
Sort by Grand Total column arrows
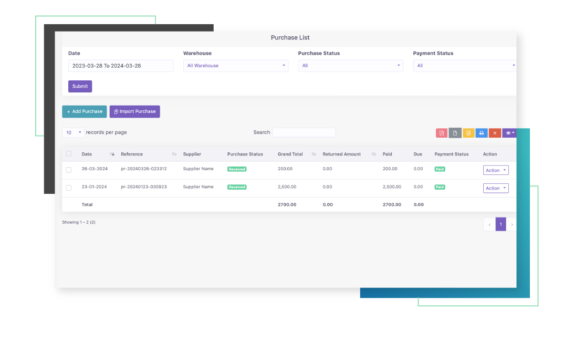click(x=314, y=154)
